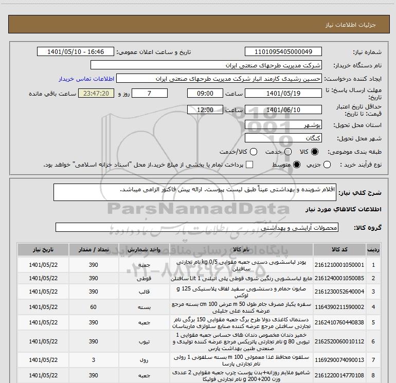Click product code 2161220014770108 in row 8
The height and width of the screenshot is (383, 396).
point(339,375)
